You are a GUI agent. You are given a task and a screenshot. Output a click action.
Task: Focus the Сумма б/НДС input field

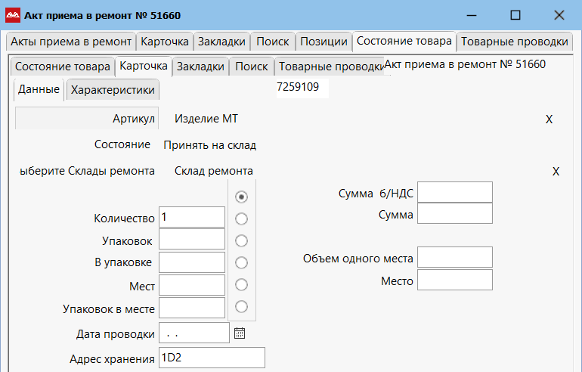coord(454,192)
